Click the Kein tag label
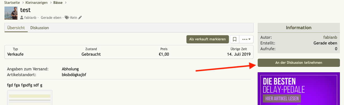344x105 pixels. click(x=73, y=17)
